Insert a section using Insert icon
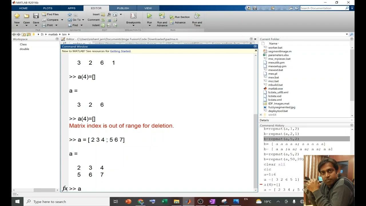 (x=103, y=14)
